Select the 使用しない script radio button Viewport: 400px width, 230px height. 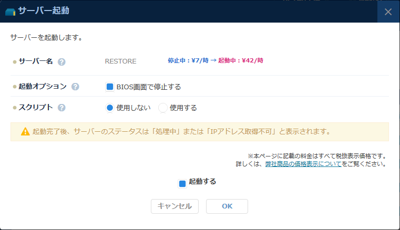coord(110,108)
